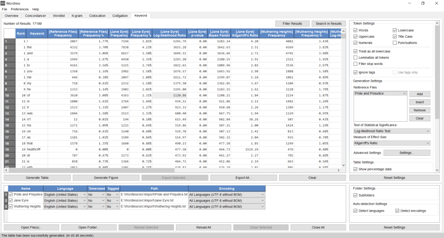
Task: Click the Export All button
Action: pyautogui.click(x=243, y=178)
